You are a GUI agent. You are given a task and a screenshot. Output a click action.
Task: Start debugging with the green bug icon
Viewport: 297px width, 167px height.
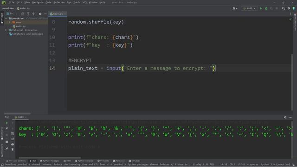(266, 8)
